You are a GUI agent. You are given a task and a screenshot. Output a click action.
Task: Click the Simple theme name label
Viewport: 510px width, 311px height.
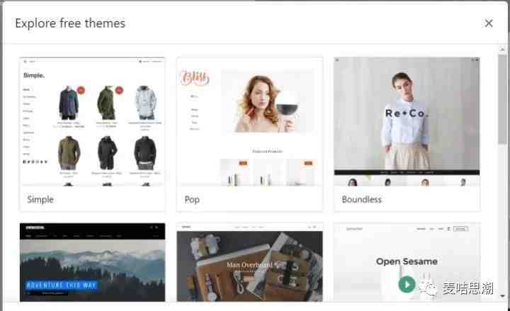click(x=40, y=199)
